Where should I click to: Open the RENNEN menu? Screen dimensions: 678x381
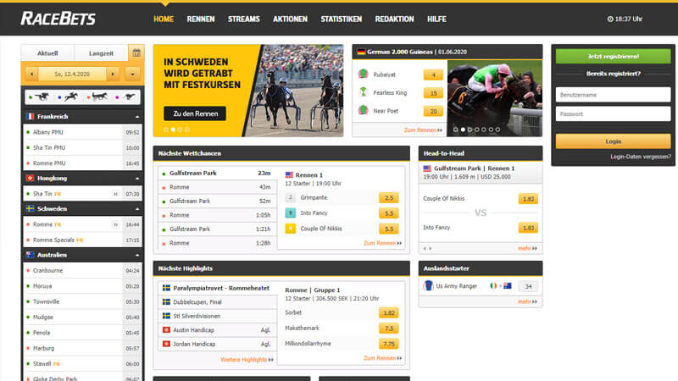pos(201,19)
